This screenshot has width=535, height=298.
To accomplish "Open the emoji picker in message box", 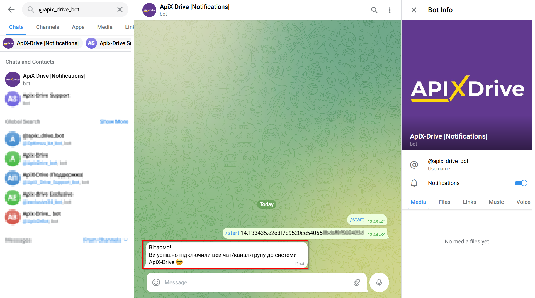I will coord(156,282).
